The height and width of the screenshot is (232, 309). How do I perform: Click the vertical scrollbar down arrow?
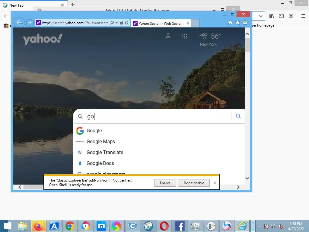[247, 178]
